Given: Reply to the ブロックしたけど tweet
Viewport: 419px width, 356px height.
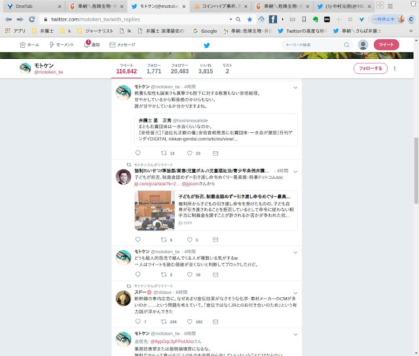Looking at the screenshot, I should tap(138, 274).
